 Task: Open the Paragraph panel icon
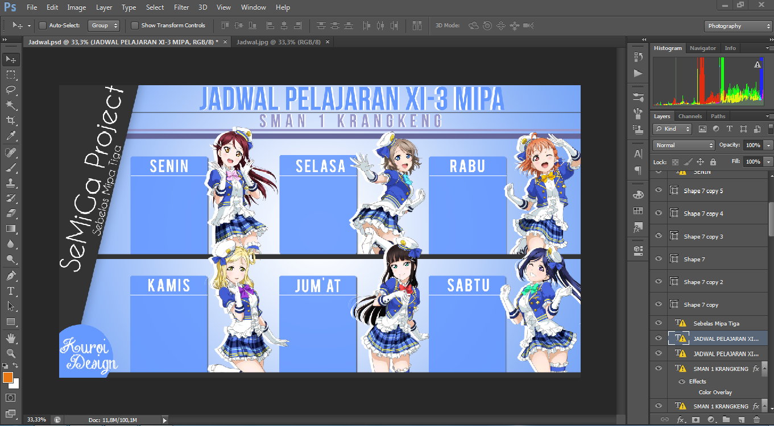click(x=638, y=170)
